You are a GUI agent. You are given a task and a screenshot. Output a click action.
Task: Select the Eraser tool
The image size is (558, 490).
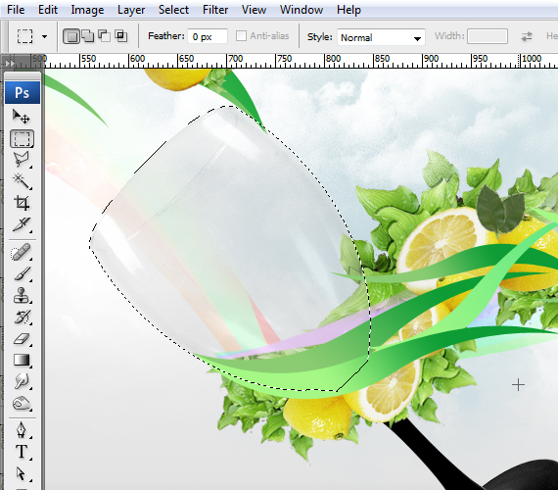pyautogui.click(x=22, y=338)
